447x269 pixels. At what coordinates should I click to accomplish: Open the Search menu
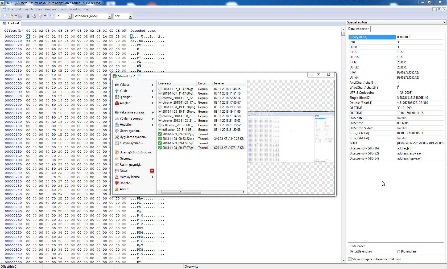click(x=28, y=9)
